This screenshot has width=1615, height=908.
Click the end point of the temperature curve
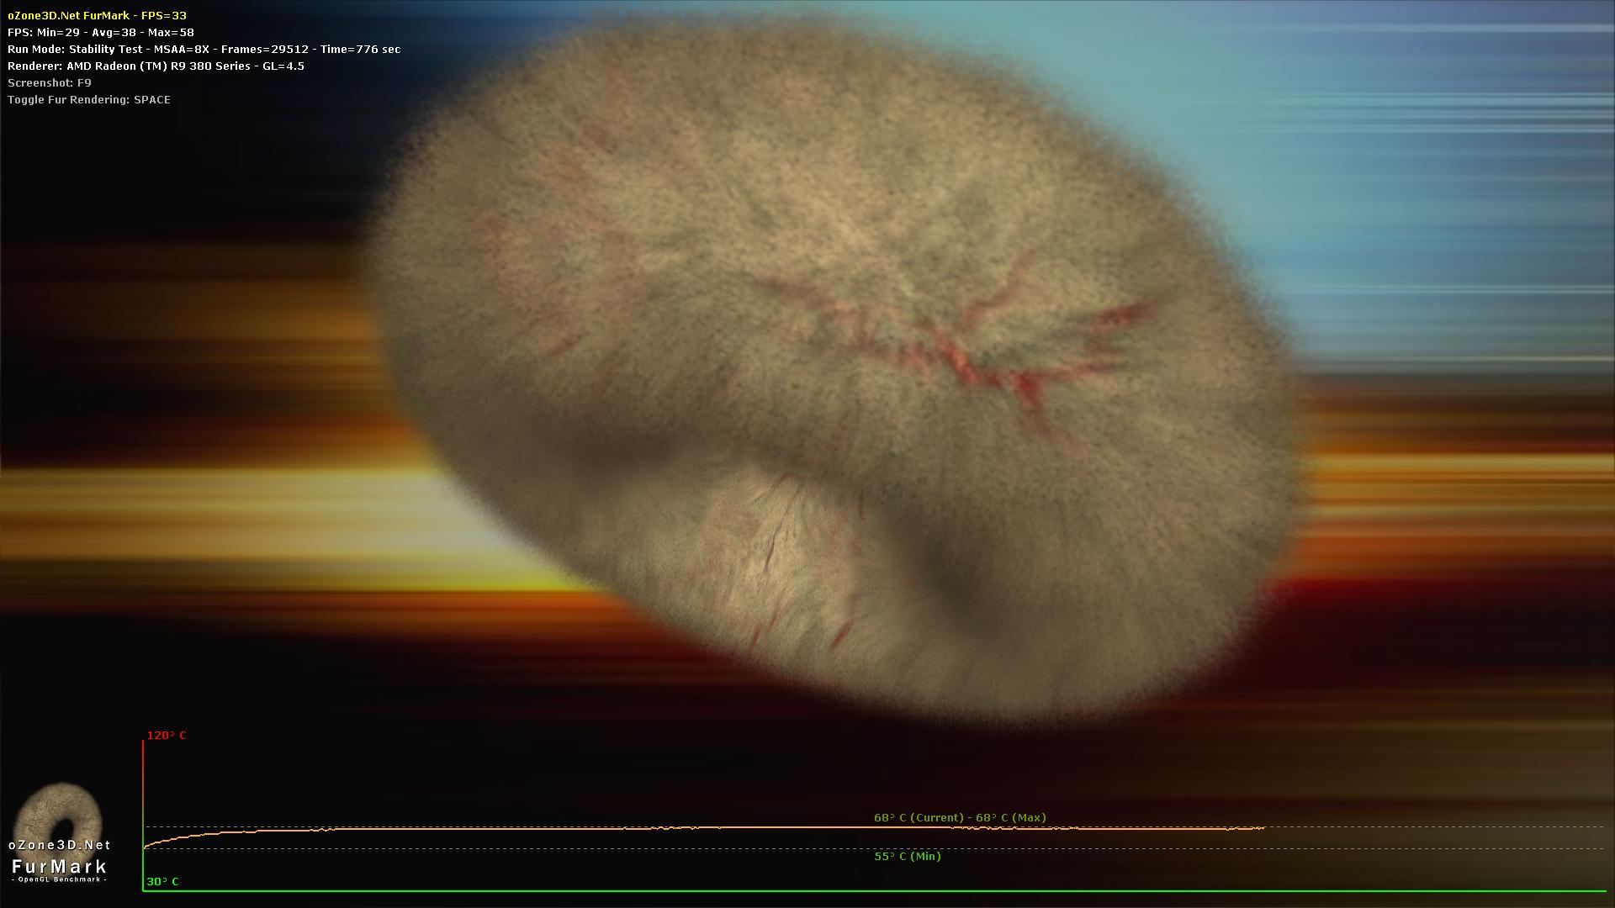pyautogui.click(x=1263, y=828)
